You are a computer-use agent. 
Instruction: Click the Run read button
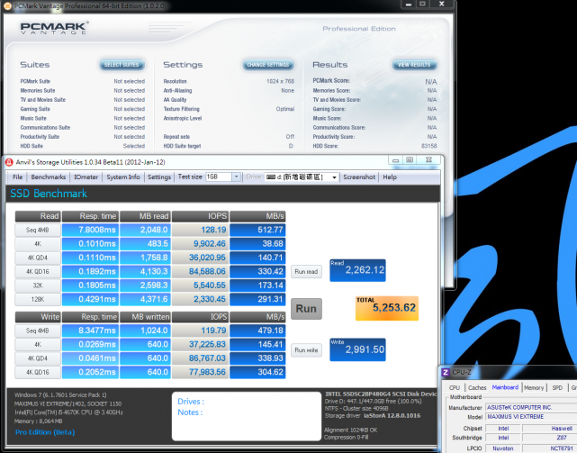point(306,271)
